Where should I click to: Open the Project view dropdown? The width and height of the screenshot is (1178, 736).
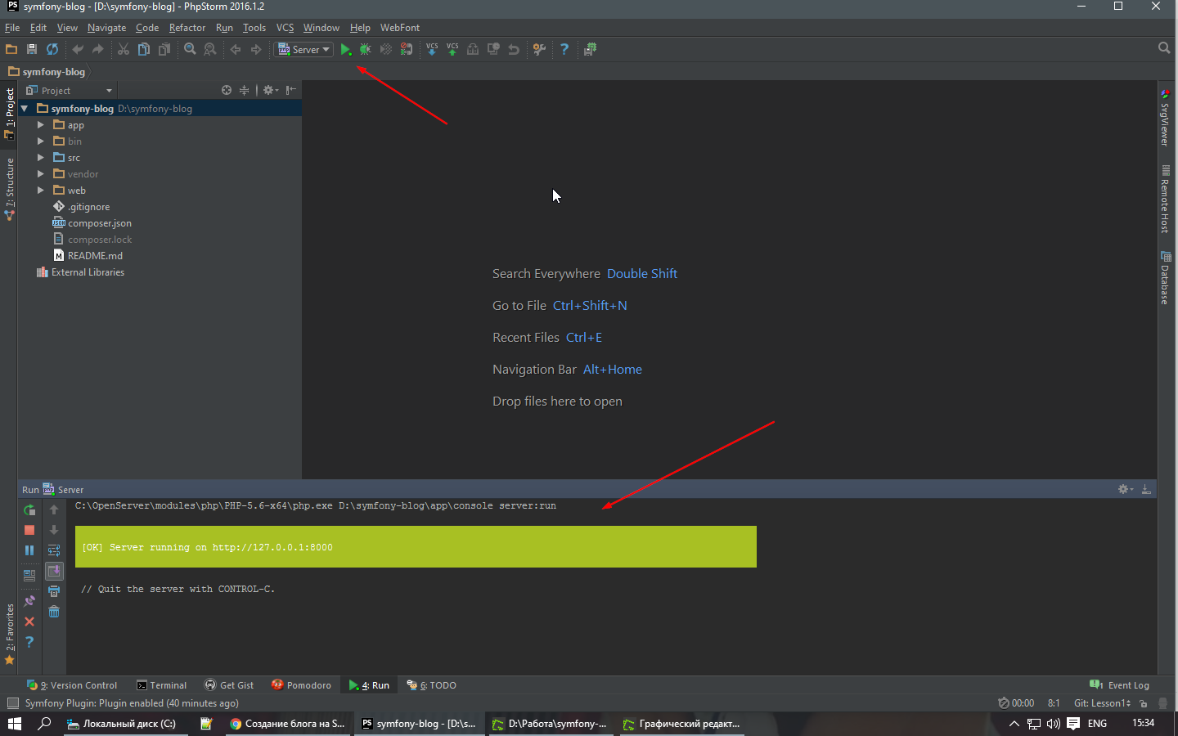coord(69,90)
